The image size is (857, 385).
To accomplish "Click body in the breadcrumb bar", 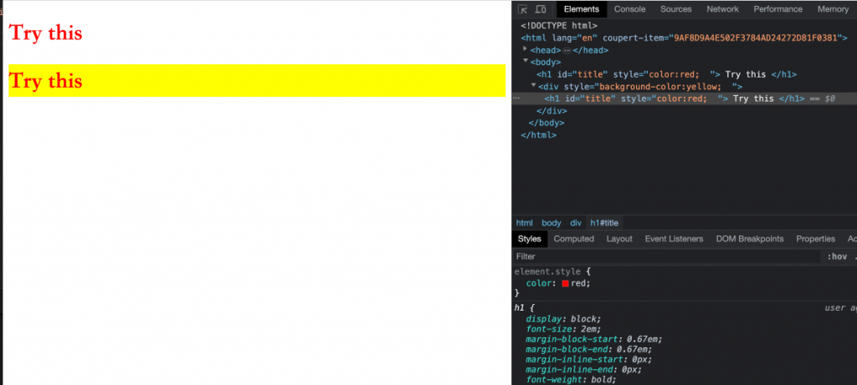I will point(552,223).
